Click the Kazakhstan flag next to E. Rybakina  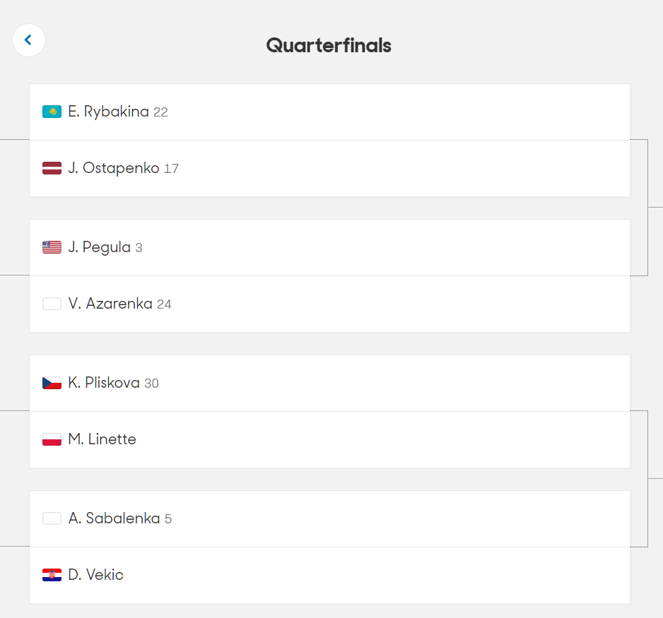click(x=52, y=112)
